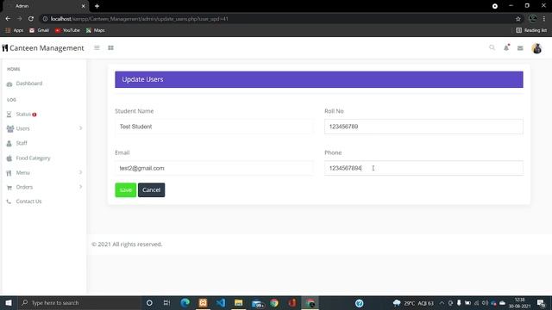Screen dimensions: 552x310
Task: Select the Admin browser tab
Action: point(45,6)
